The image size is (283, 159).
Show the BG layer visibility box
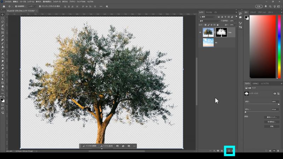(x=200, y=43)
